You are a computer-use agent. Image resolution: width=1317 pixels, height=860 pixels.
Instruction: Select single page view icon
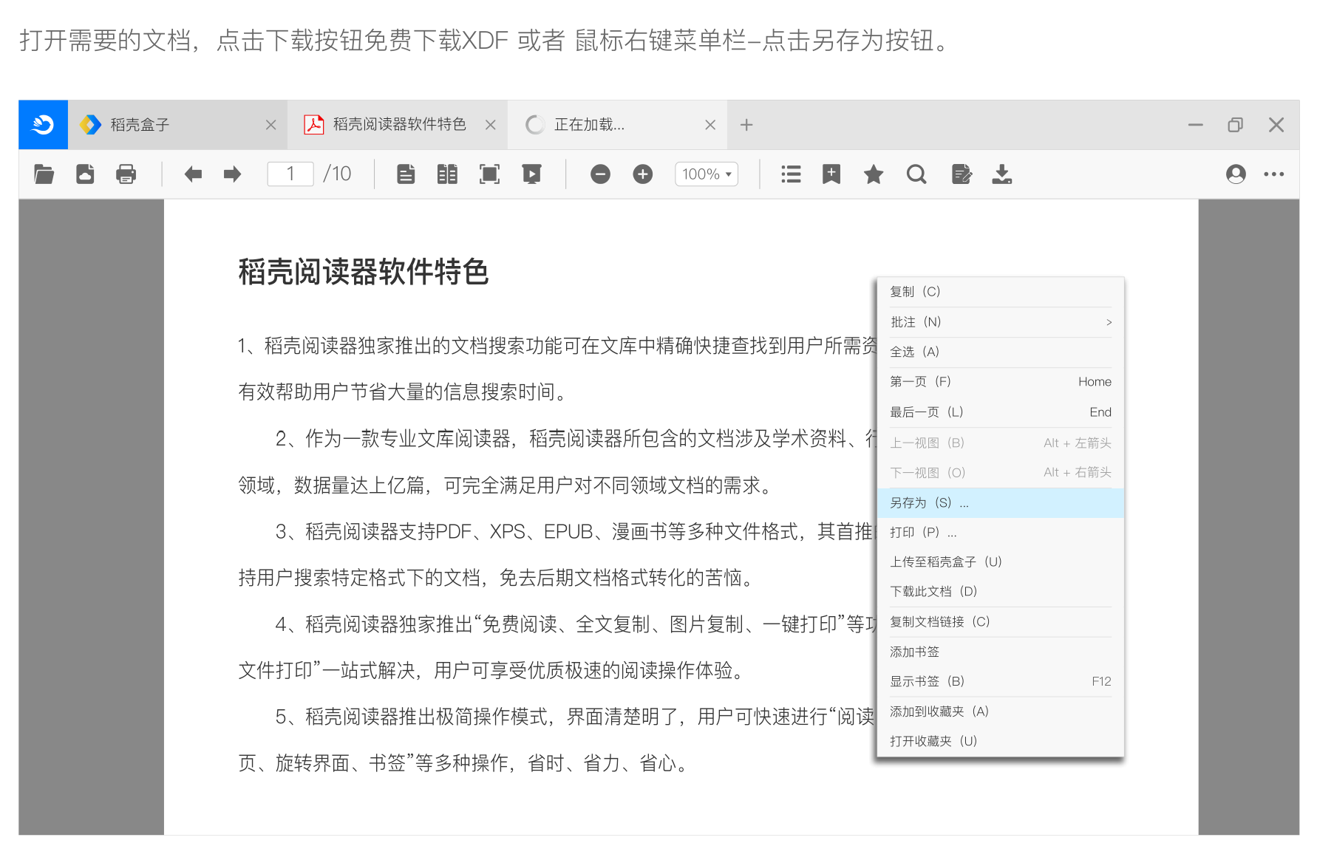coord(406,174)
